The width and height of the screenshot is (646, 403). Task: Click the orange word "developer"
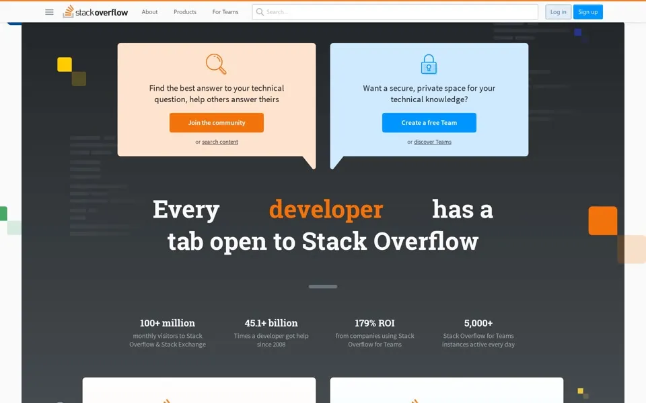tap(326, 210)
